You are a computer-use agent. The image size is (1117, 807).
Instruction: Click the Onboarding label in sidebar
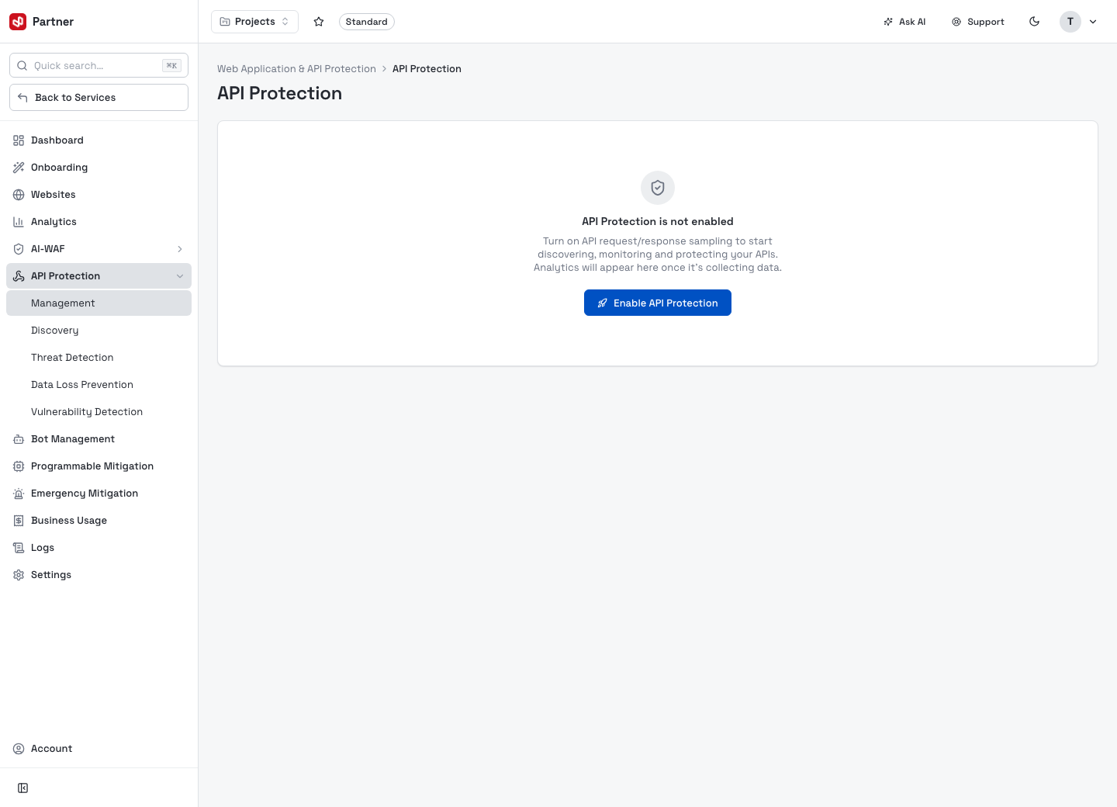59,168
